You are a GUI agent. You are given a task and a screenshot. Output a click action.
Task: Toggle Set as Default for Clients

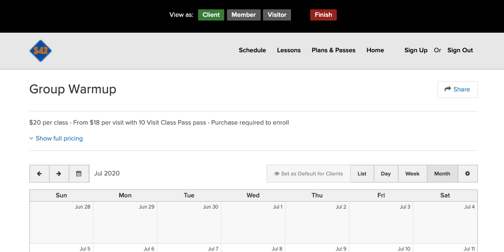point(309,174)
